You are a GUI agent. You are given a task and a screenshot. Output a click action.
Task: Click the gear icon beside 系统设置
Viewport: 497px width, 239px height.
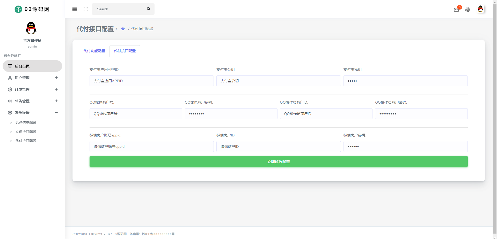[x=10, y=113]
